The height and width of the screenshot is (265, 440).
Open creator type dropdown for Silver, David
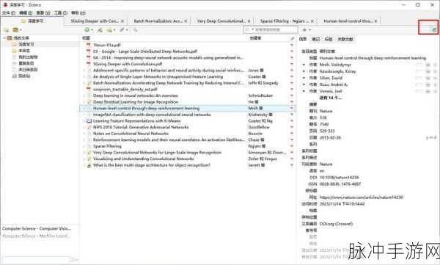(304, 78)
